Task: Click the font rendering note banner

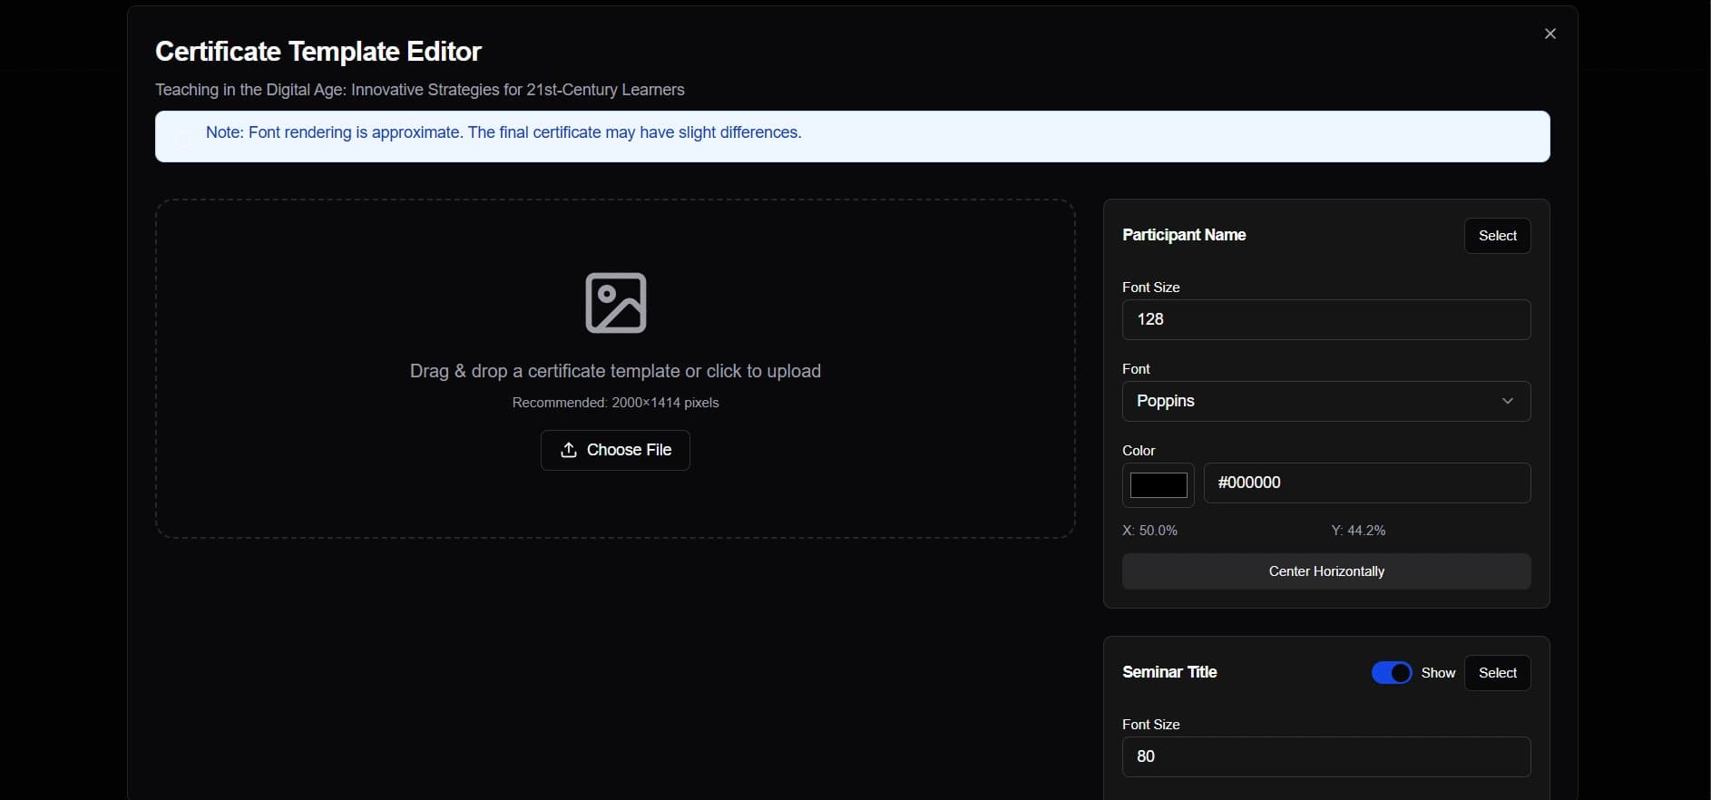Action: (852, 136)
